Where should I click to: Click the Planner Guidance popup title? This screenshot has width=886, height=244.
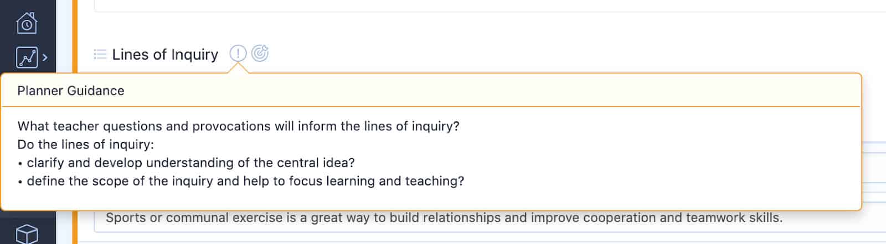click(x=71, y=91)
